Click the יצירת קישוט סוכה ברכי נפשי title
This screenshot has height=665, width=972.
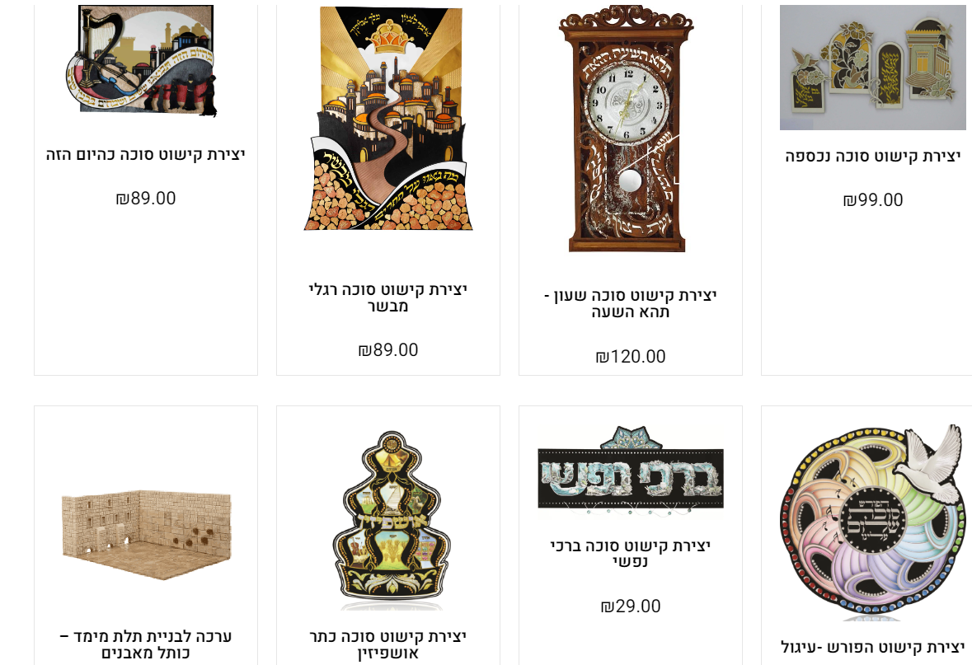pyautogui.click(x=631, y=554)
